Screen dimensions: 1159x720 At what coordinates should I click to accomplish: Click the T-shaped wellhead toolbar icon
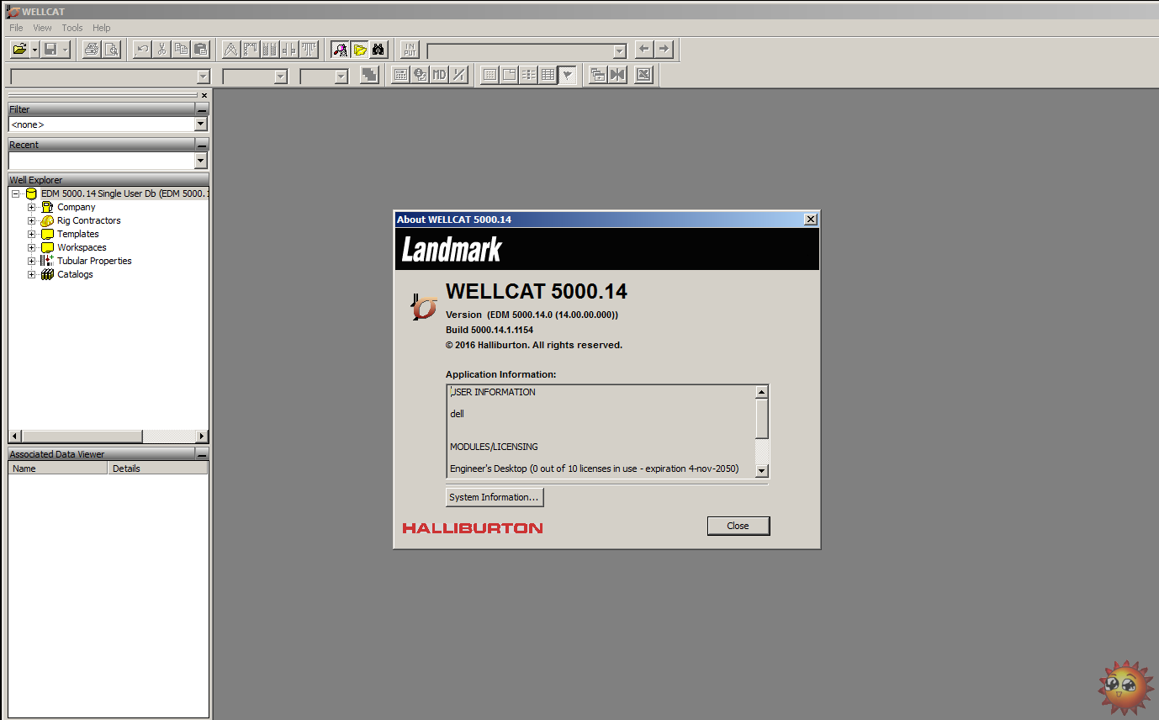[x=310, y=50]
